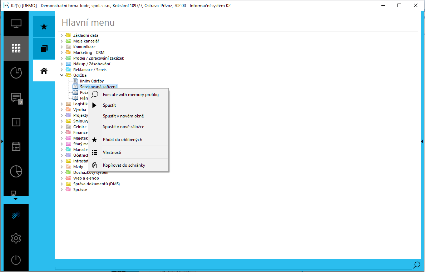The width and height of the screenshot is (425, 272).
Task: Expand the Správce node
Action: point(62,190)
